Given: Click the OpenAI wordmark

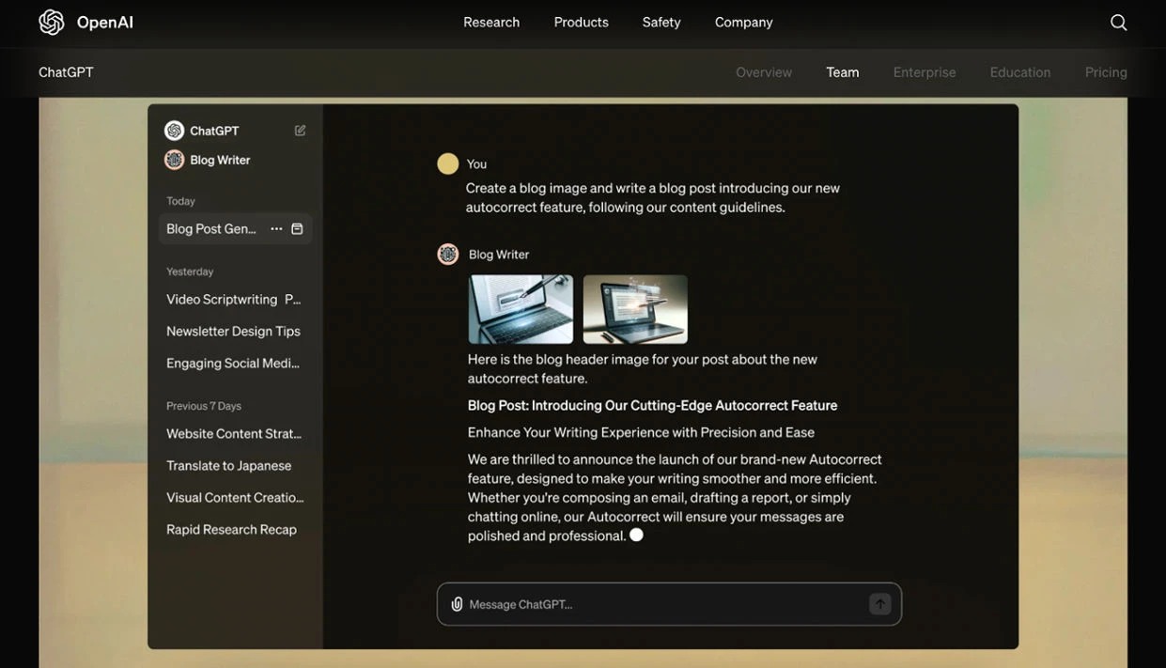Looking at the screenshot, I should click(105, 23).
